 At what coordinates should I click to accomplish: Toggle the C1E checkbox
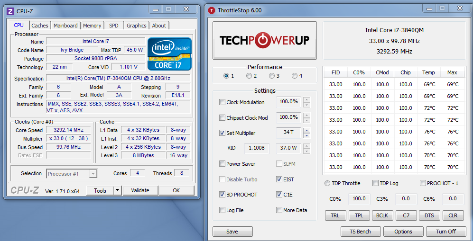(x=279, y=195)
